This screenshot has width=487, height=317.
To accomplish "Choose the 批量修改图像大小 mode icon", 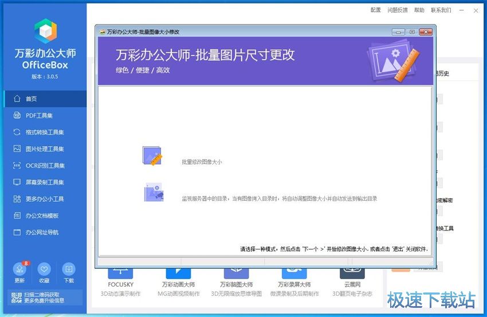I will [152, 156].
